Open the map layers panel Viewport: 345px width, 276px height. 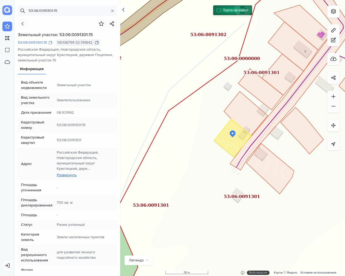(x=333, y=11)
